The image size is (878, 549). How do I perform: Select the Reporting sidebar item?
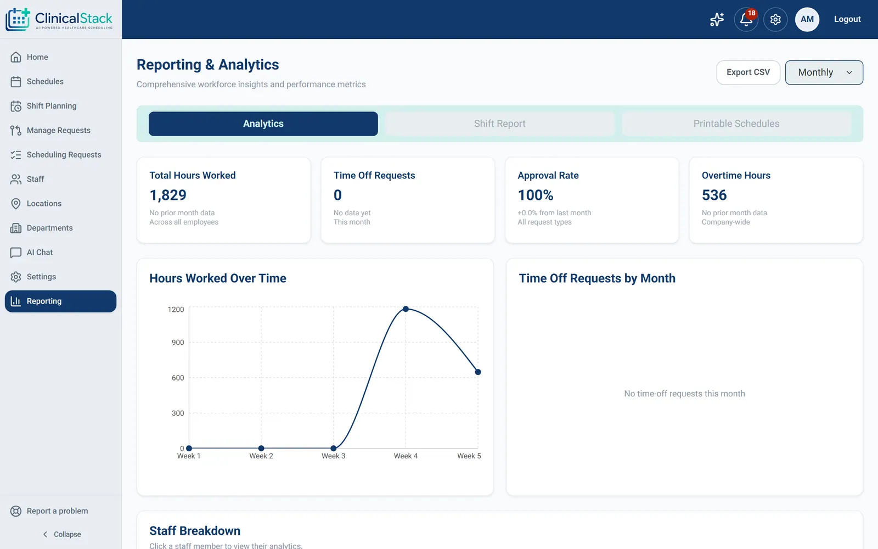pos(60,301)
